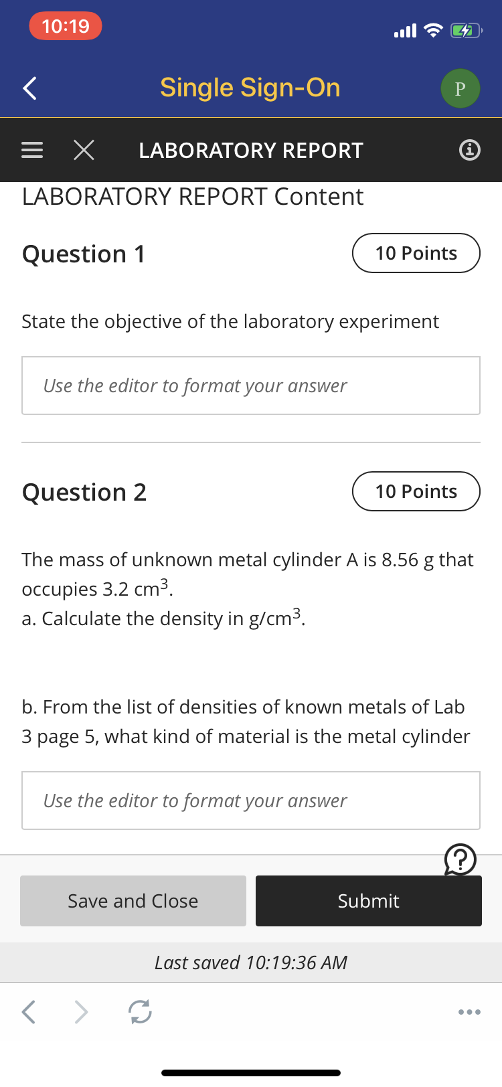Viewport: 502px width, 1087px height.
Task: Click the Save and Close button
Action: coord(133,901)
